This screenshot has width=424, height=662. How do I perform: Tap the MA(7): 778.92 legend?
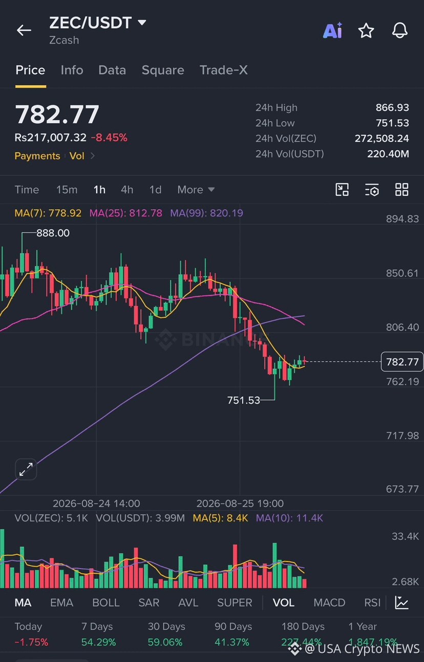[48, 213]
